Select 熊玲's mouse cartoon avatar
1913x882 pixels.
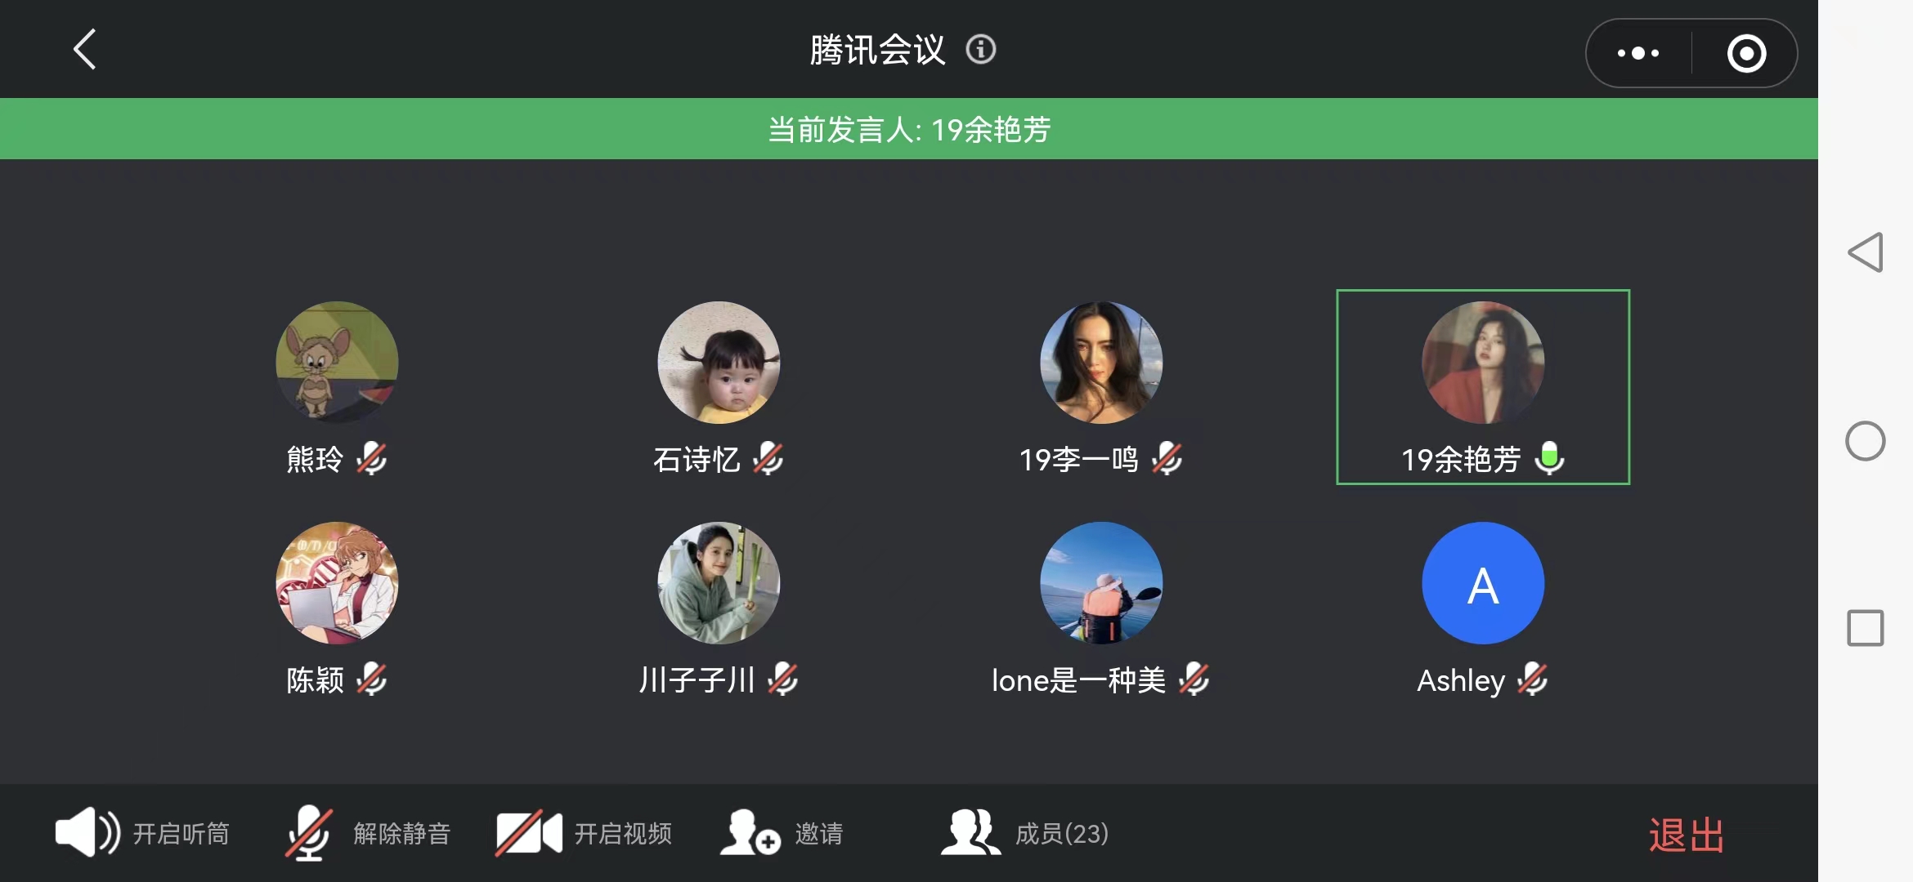pos(337,363)
